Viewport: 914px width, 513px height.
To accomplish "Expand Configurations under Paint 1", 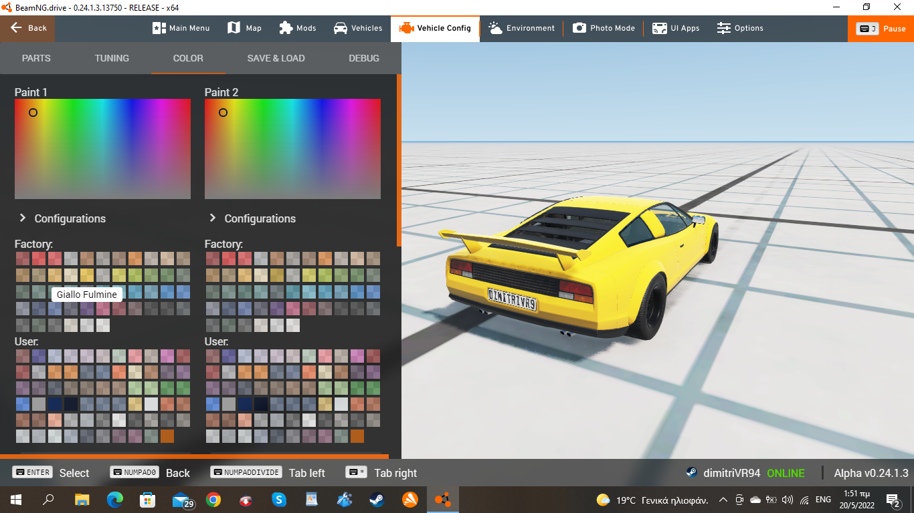I will pyautogui.click(x=62, y=218).
